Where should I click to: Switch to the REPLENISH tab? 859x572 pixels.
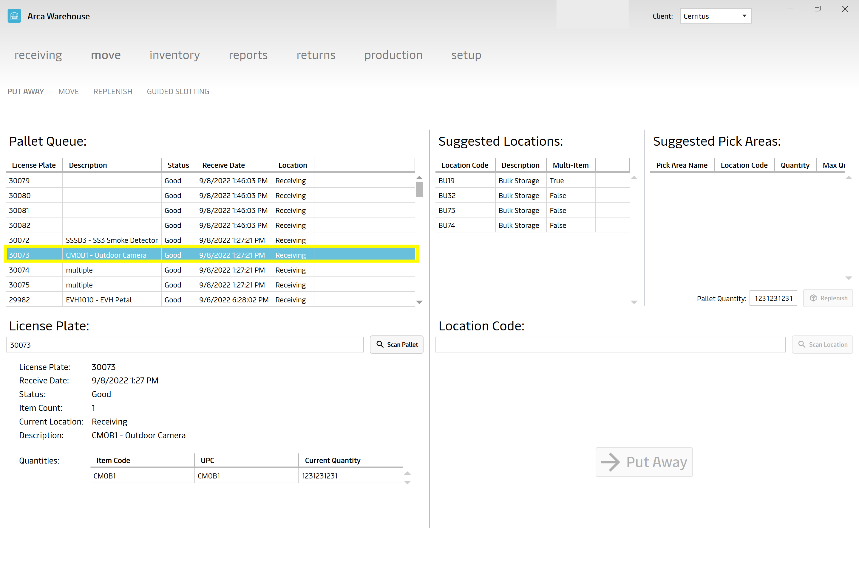click(x=113, y=91)
